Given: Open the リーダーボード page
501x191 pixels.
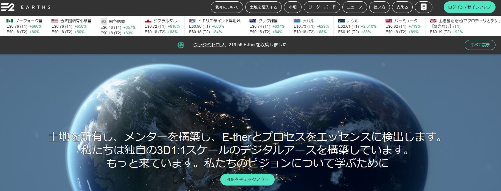Looking at the screenshot, I should (x=322, y=7).
